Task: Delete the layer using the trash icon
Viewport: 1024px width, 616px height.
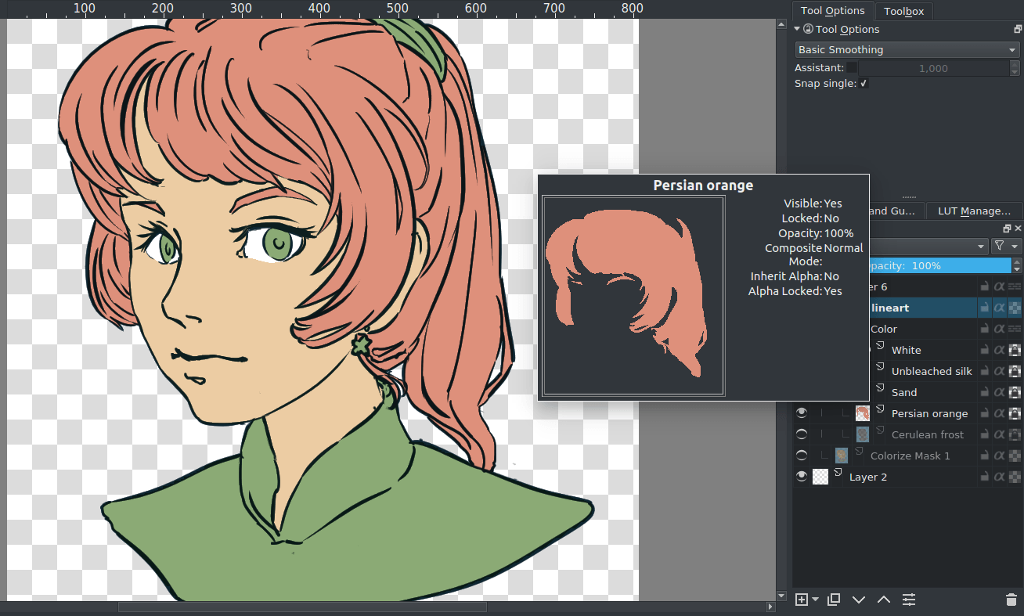Action: coord(1011,599)
